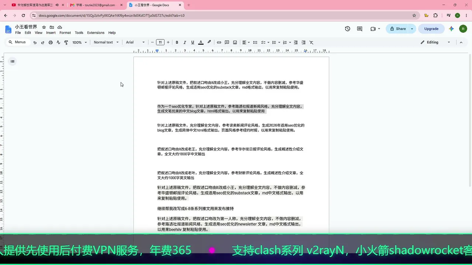Open the Editing mode dropdown
Image resolution: width=472 pixels, height=265 pixels.
(x=435, y=42)
